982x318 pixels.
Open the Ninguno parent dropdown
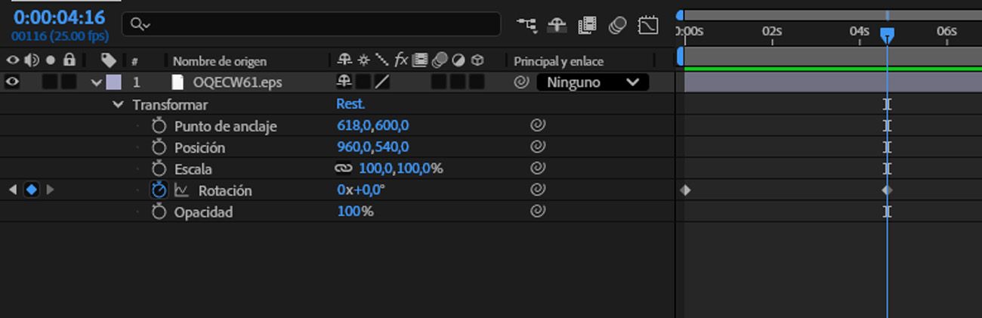592,82
